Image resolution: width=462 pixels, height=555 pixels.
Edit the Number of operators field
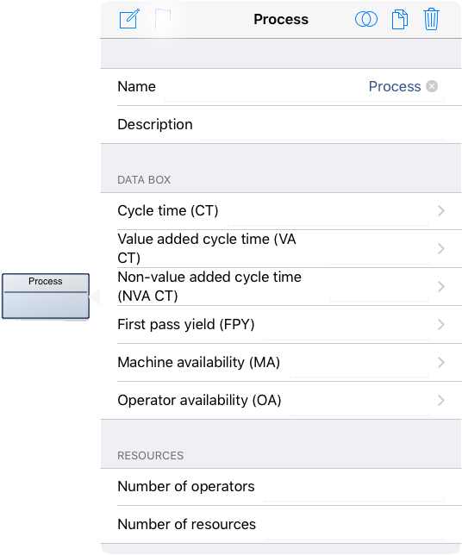(354, 487)
